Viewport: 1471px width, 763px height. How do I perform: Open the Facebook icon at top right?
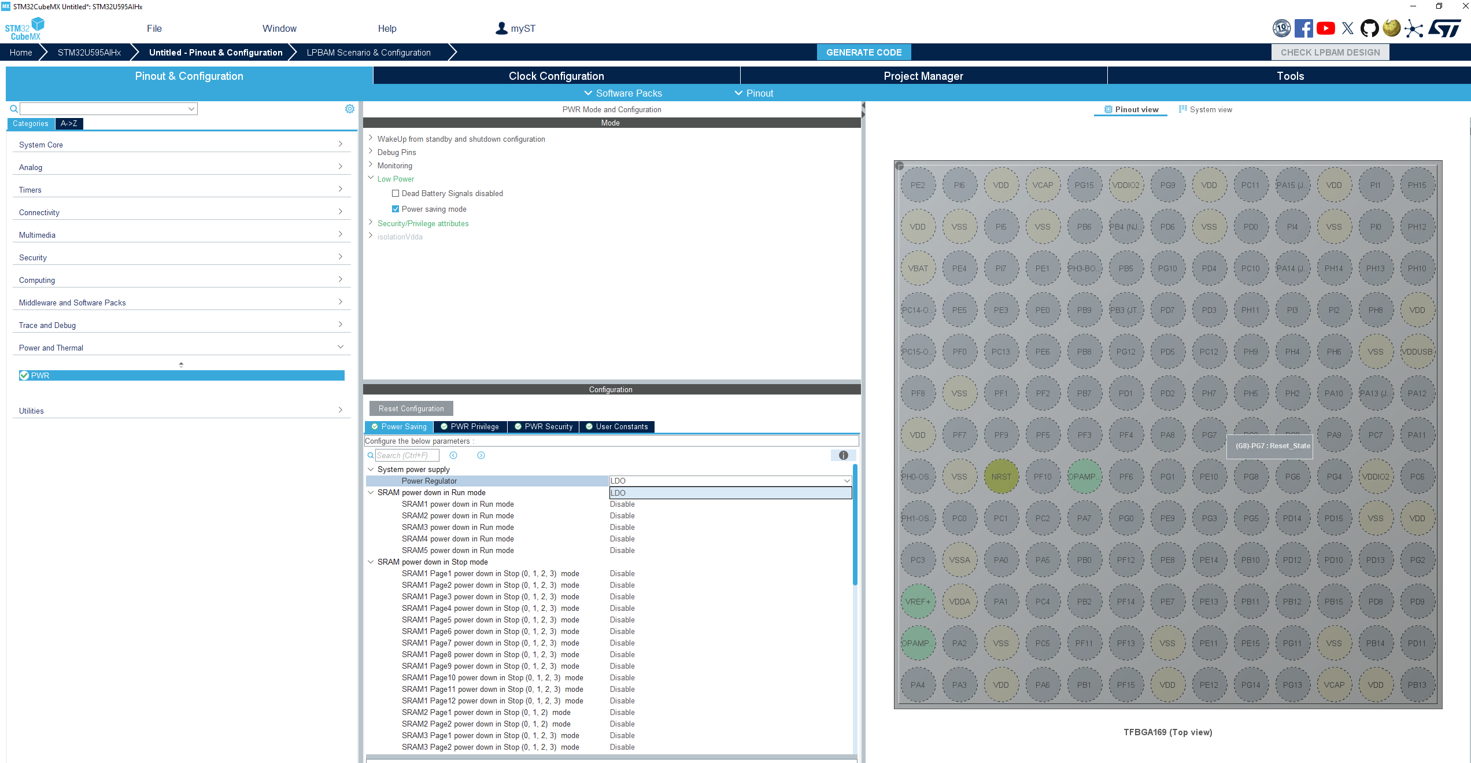coord(1304,28)
